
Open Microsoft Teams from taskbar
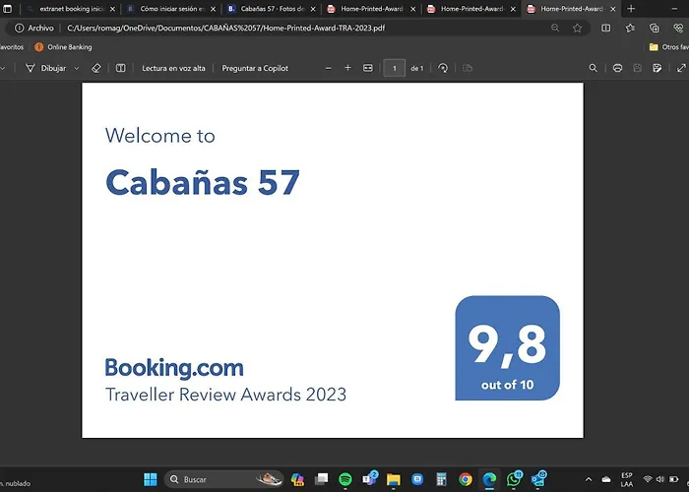click(x=369, y=479)
